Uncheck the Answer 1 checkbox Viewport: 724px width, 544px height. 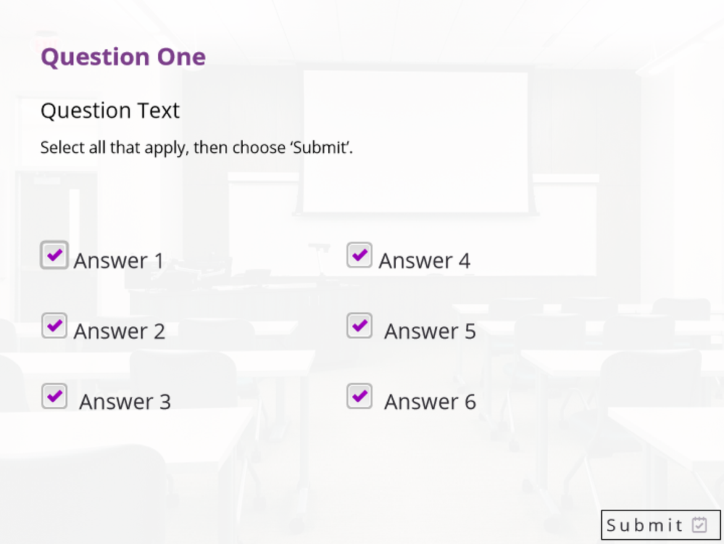pyautogui.click(x=54, y=255)
